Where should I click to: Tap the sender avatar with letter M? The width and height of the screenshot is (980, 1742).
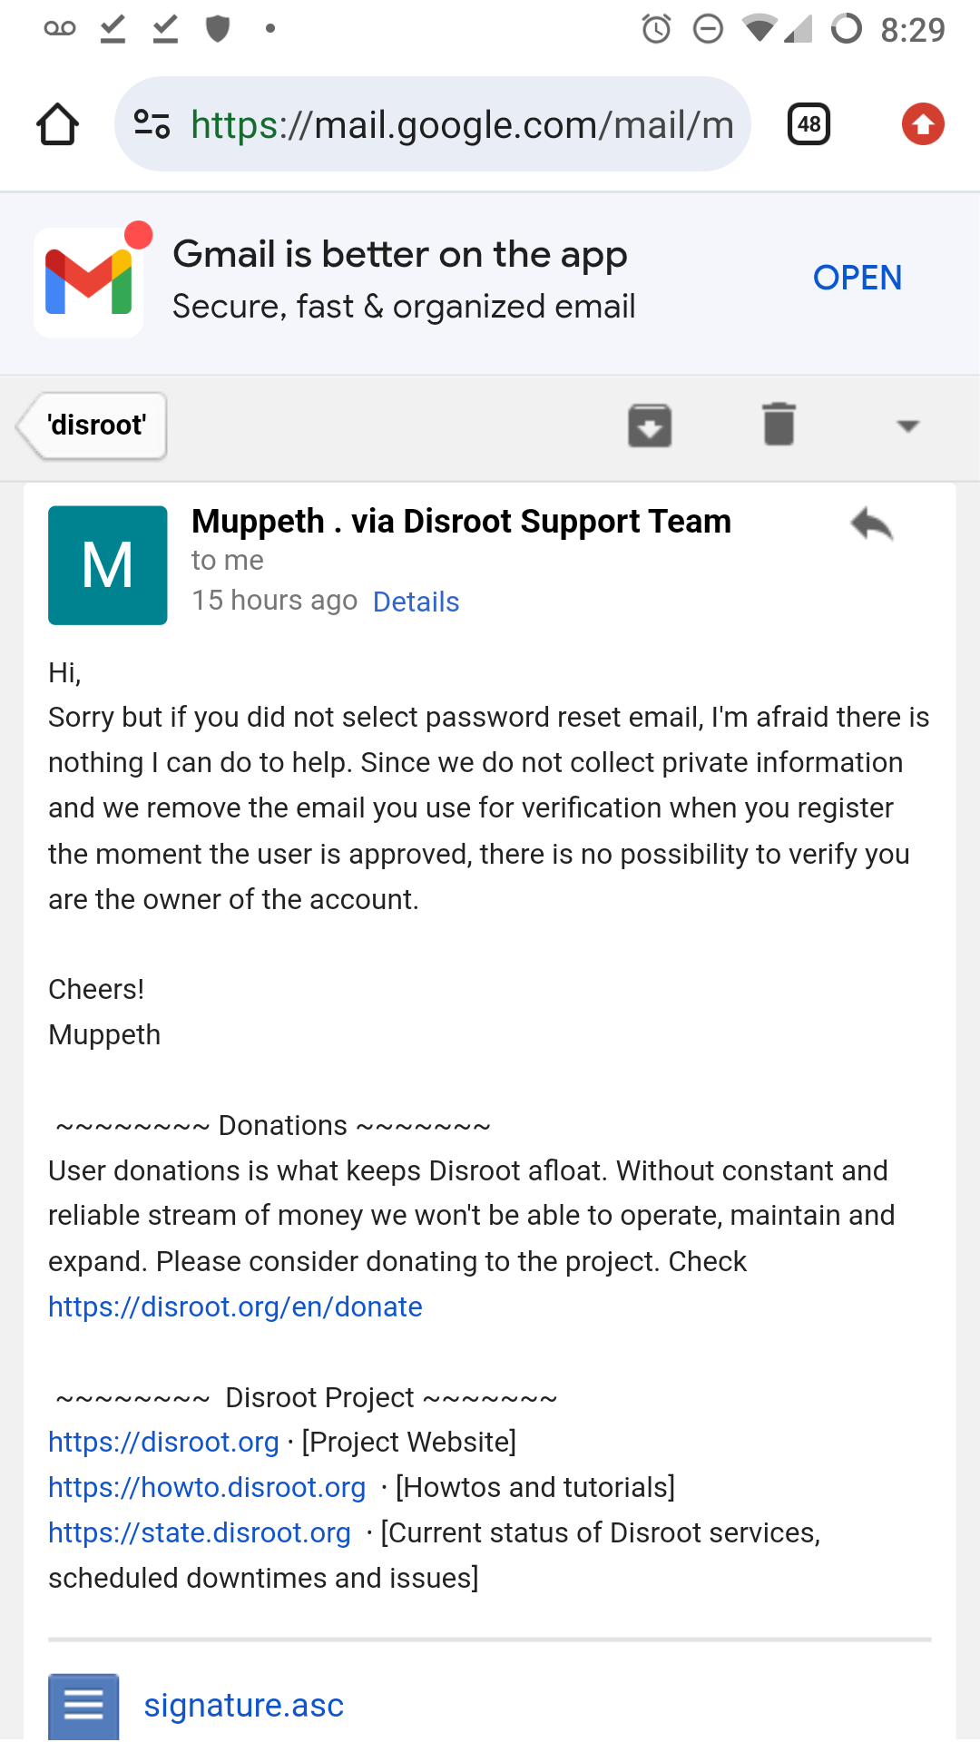(107, 565)
